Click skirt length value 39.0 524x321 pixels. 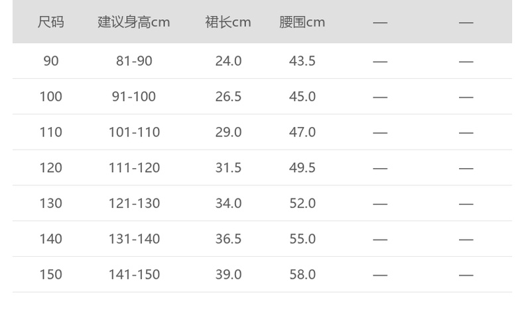coord(228,275)
